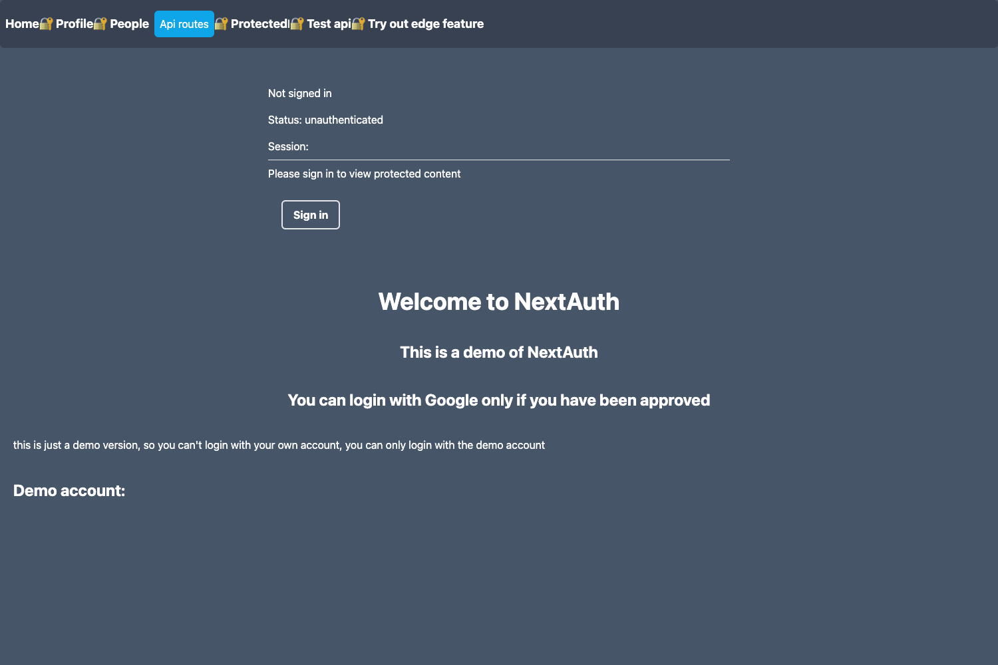Click the lock icon beside Protected

(x=222, y=23)
